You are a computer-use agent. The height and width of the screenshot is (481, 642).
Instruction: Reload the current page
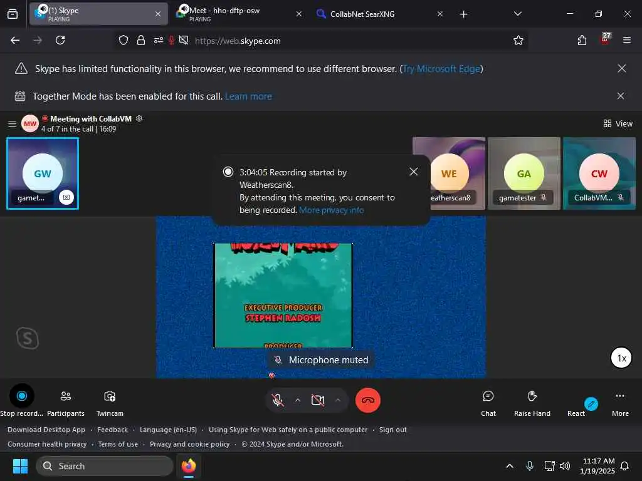click(60, 40)
